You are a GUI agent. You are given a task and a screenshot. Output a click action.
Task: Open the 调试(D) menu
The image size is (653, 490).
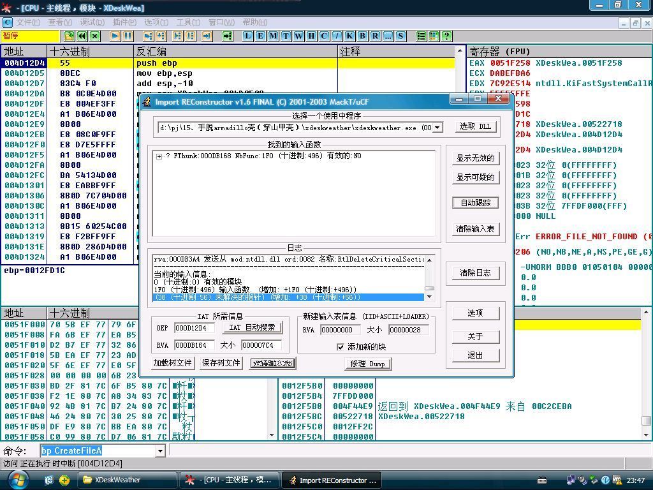[x=92, y=22]
